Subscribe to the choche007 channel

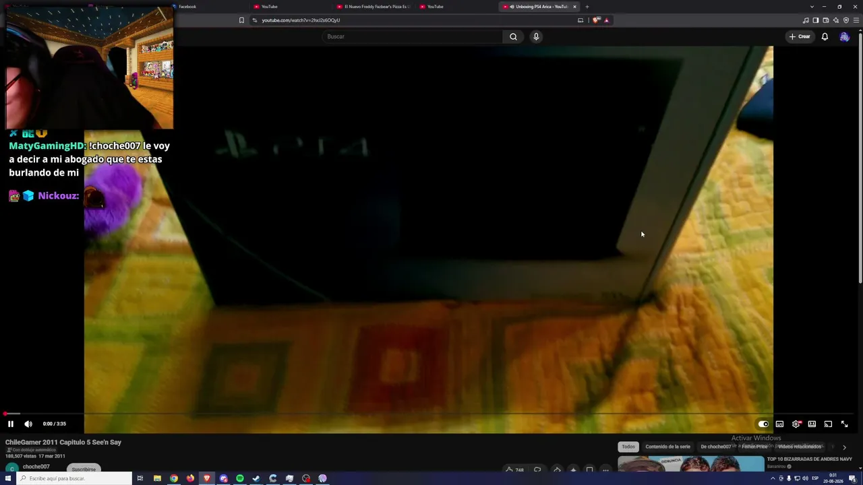tap(84, 469)
